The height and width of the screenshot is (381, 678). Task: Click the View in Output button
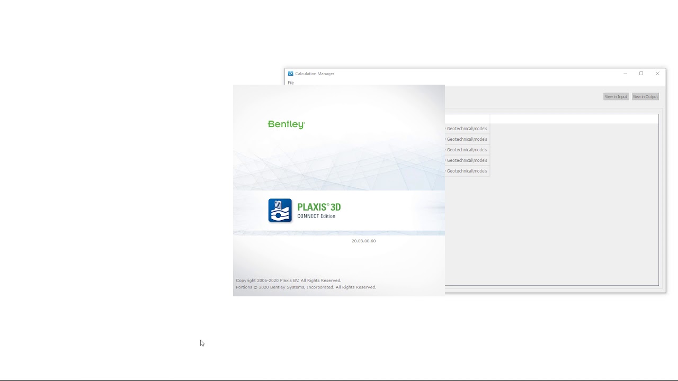click(645, 96)
